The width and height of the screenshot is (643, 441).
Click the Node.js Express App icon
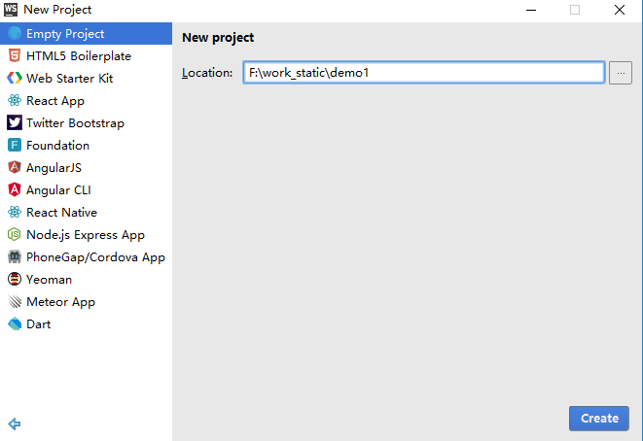[x=15, y=235]
